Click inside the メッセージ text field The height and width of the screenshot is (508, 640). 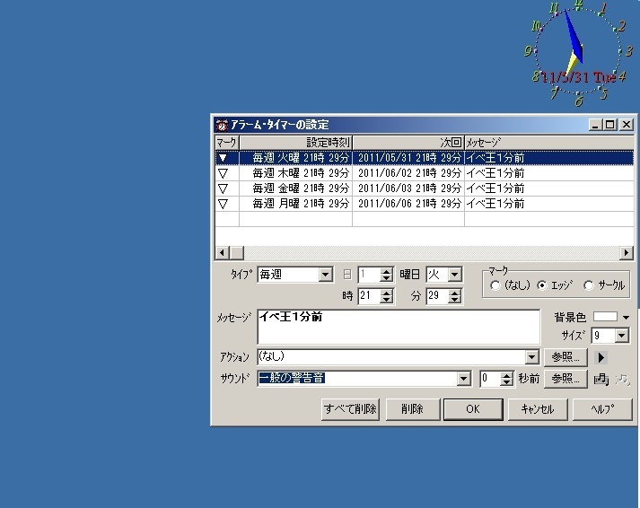pyautogui.click(x=398, y=328)
